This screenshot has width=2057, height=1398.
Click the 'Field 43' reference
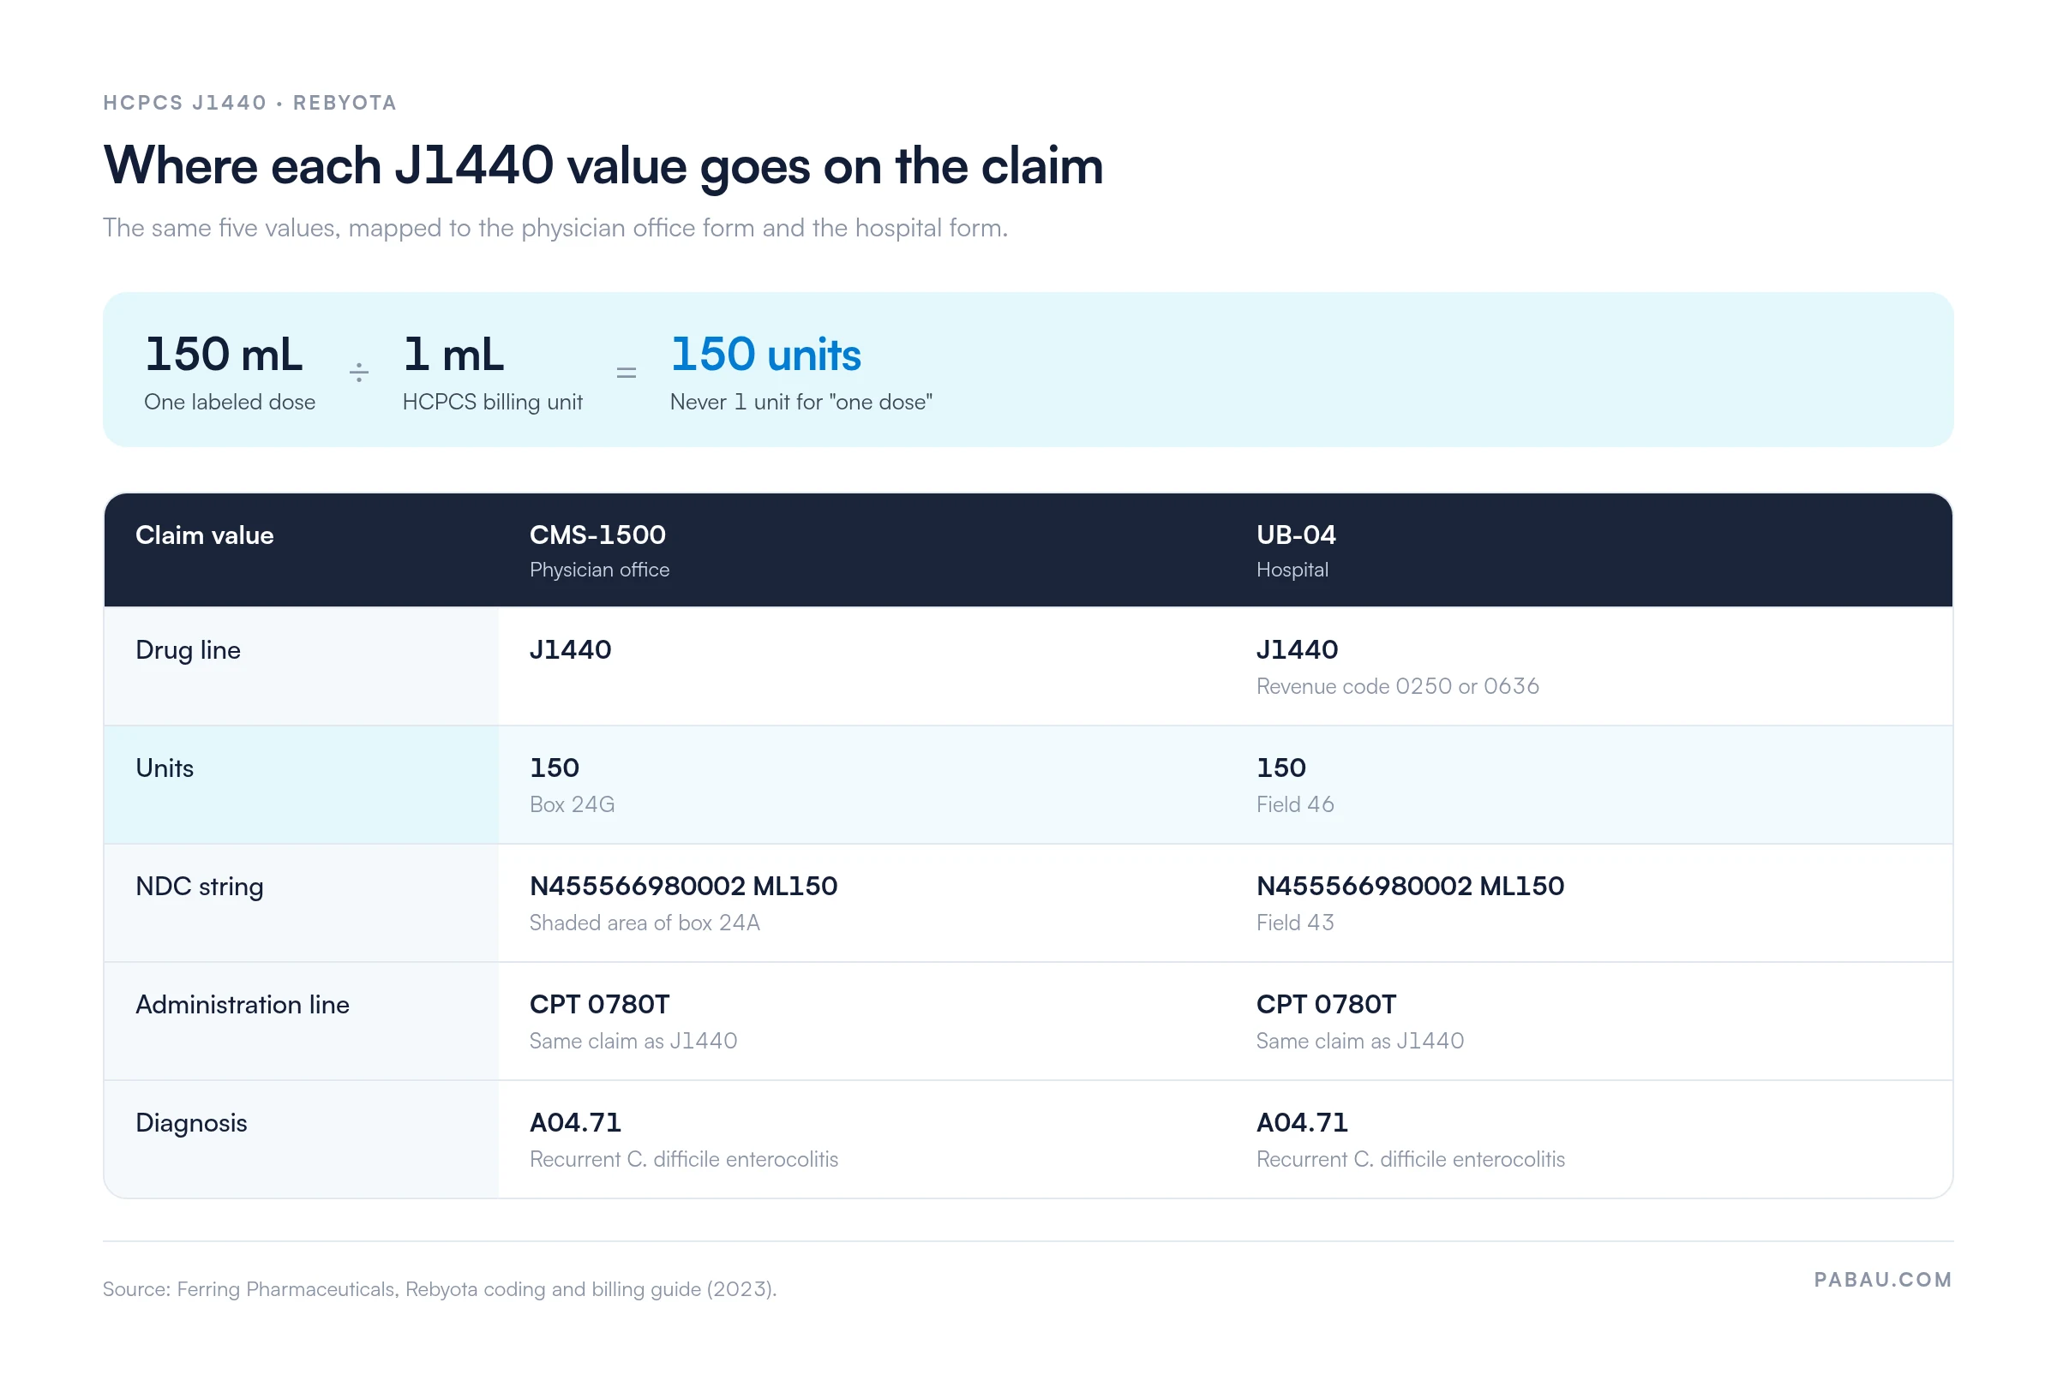point(1295,923)
